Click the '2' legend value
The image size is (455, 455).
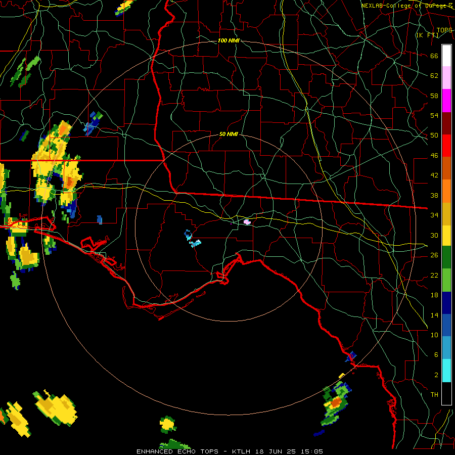point(436,375)
